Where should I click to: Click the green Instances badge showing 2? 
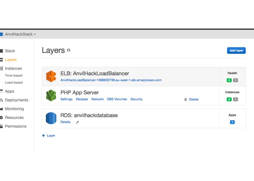229,99
